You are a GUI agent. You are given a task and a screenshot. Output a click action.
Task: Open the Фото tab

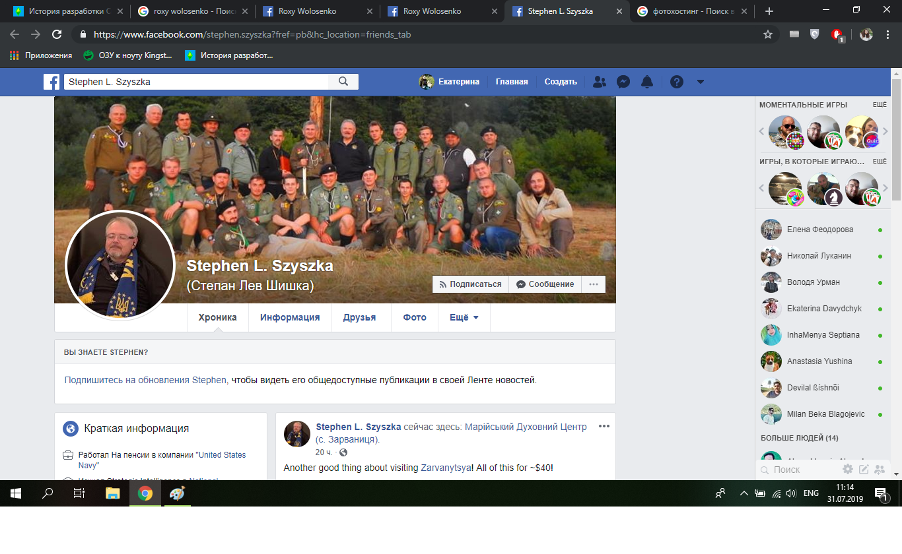(x=415, y=317)
